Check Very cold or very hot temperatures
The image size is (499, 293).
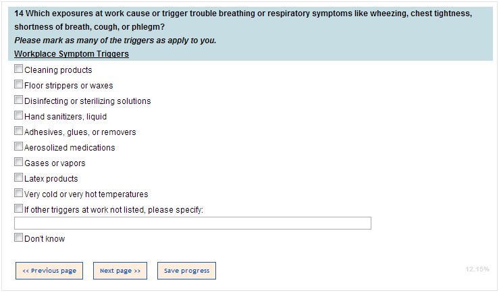[18, 194]
